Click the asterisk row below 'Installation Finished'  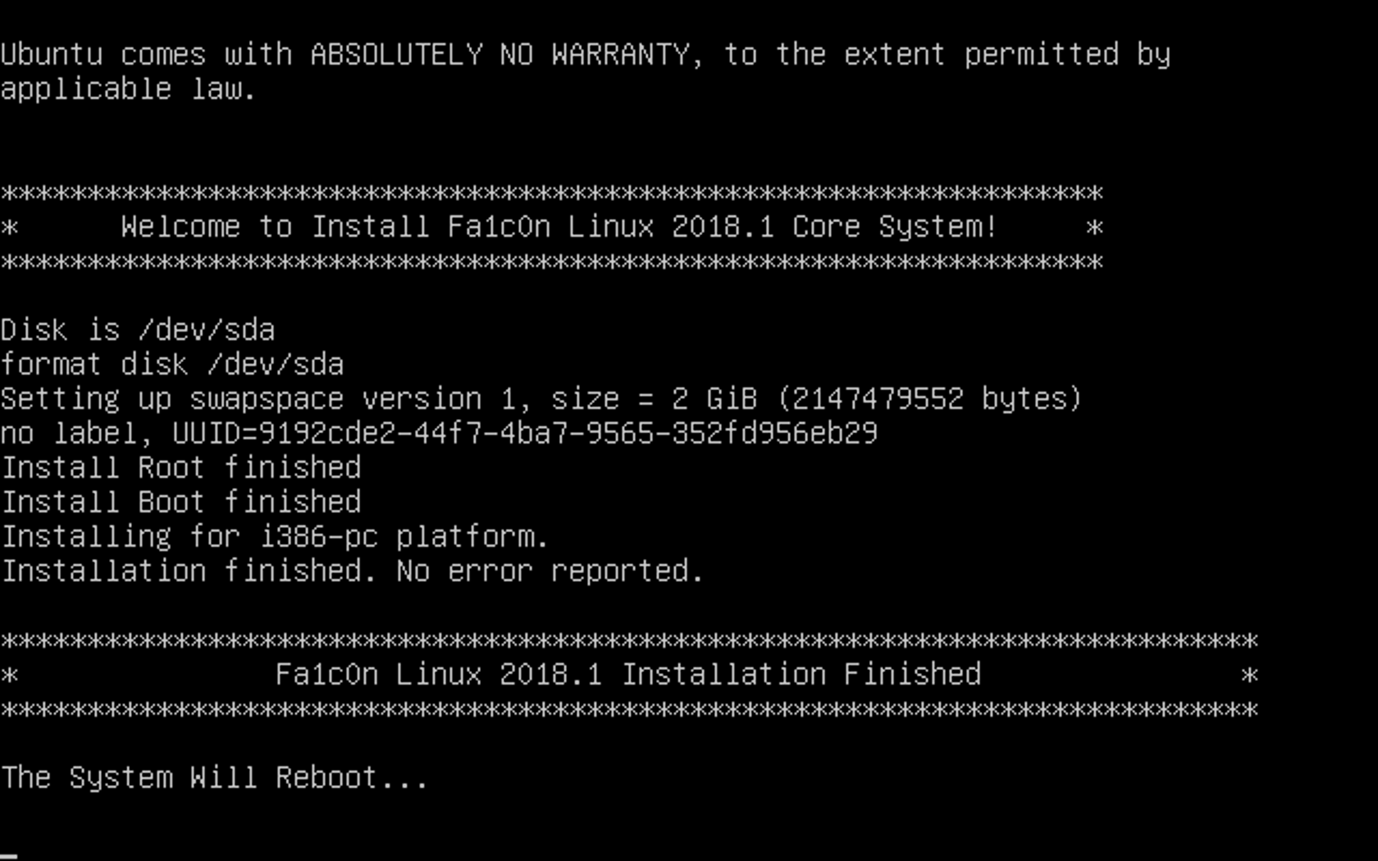point(629,709)
